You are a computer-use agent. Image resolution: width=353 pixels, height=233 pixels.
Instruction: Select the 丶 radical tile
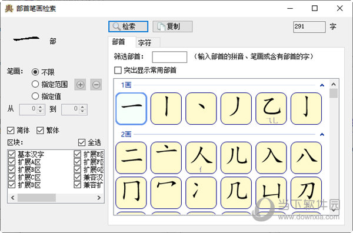click(201, 108)
